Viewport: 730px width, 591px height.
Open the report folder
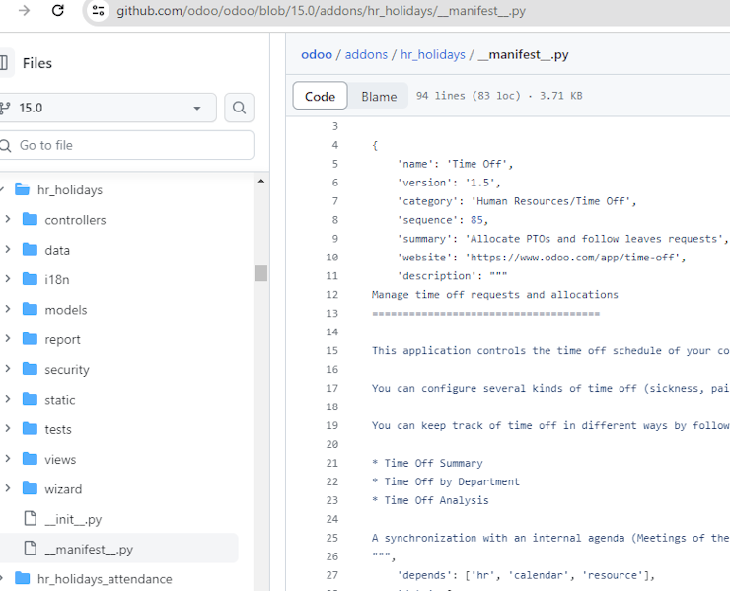(x=62, y=340)
